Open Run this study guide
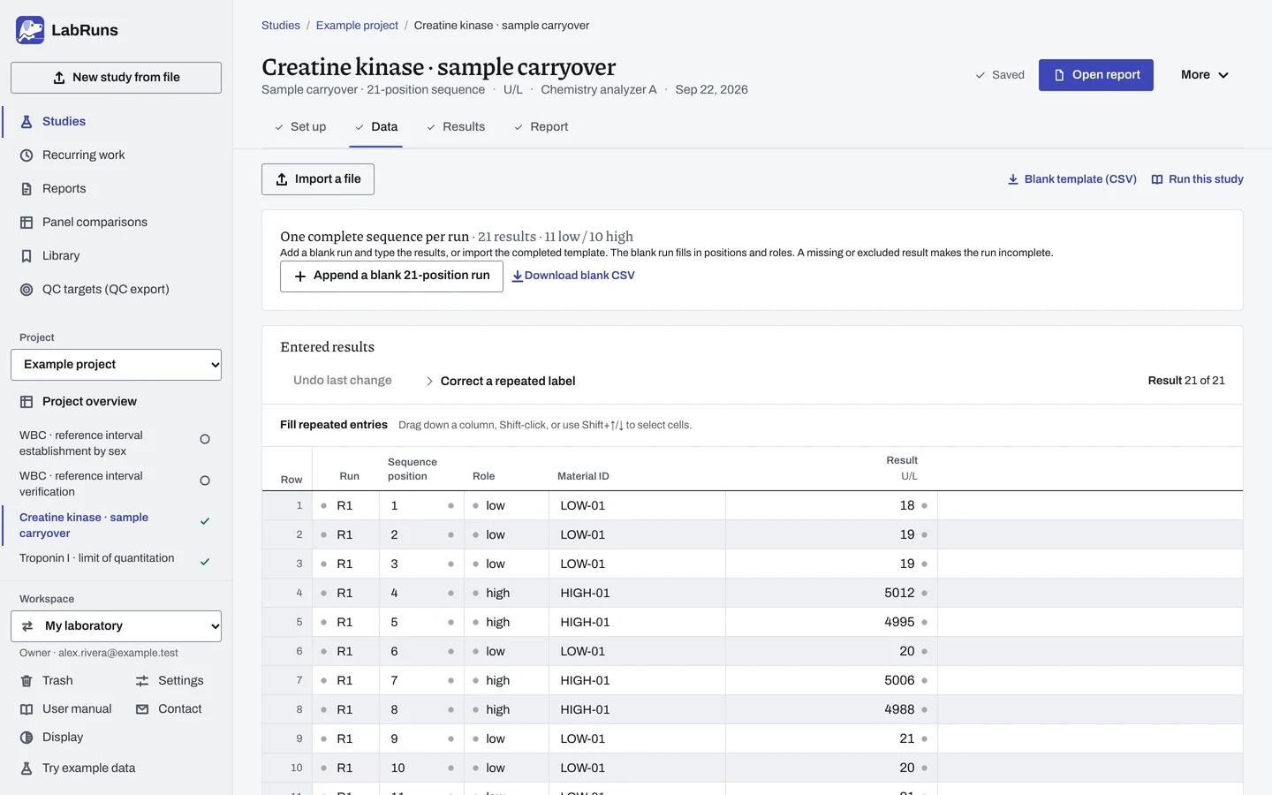This screenshot has height=795, width=1272. (1197, 179)
